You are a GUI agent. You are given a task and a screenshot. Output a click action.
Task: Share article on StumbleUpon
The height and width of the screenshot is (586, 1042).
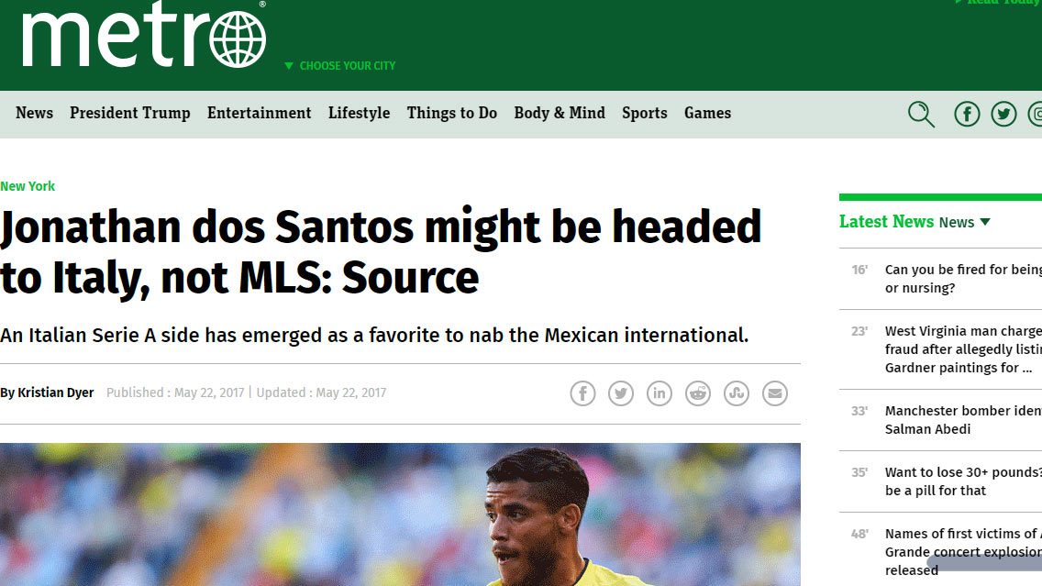pyautogui.click(x=737, y=393)
